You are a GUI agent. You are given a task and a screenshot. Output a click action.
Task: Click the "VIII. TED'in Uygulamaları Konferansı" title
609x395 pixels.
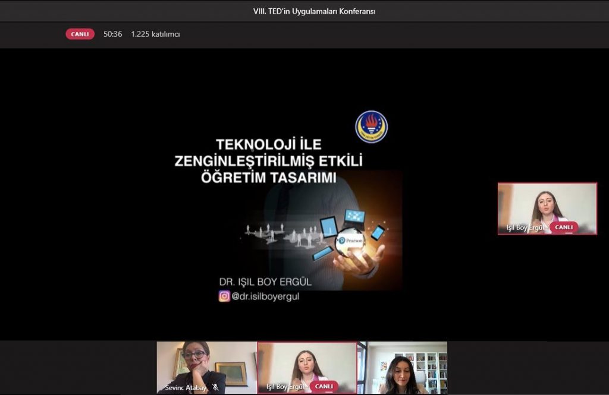point(314,11)
